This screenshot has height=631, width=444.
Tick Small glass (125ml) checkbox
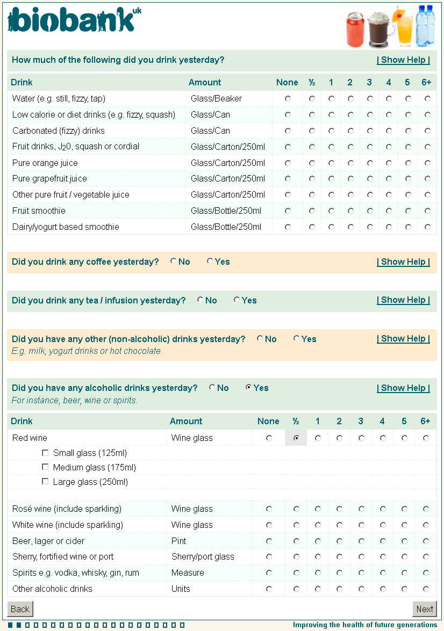coord(45,453)
